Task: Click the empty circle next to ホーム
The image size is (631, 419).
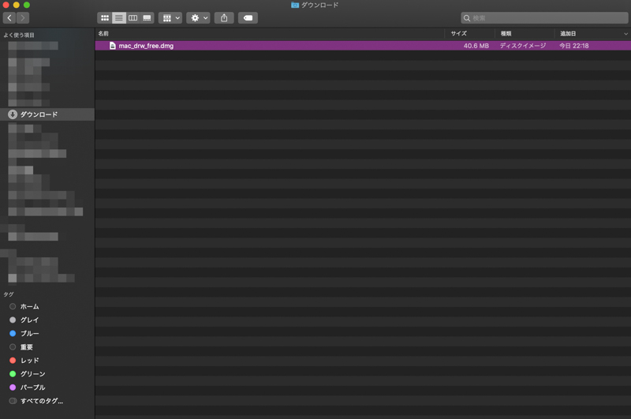Action: [13, 306]
